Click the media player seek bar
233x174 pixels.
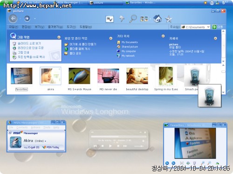118,136
